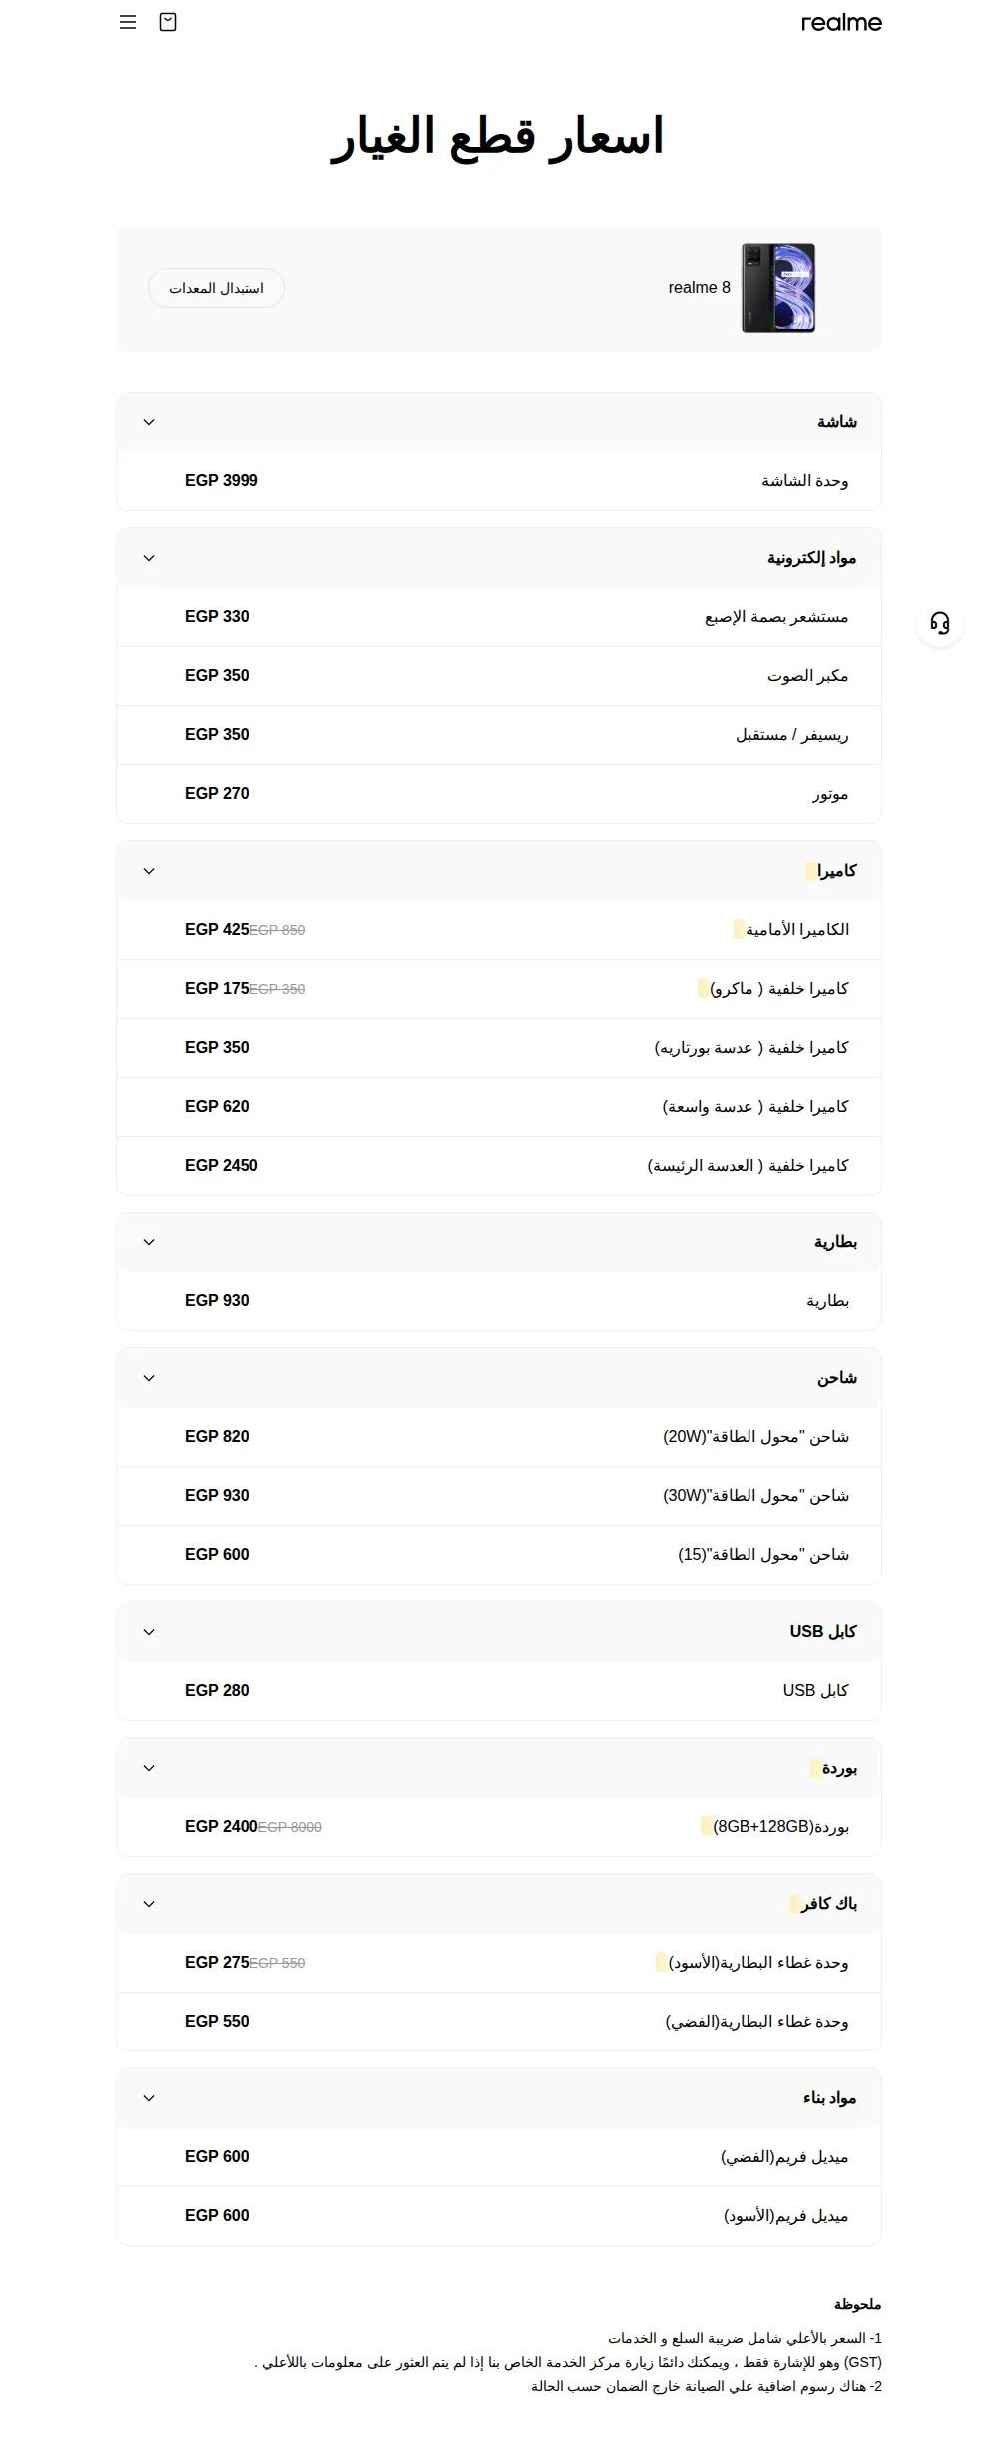Screen dimensions: 998x2458
Task: Click the استبدال المعدات button
Action: (217, 288)
